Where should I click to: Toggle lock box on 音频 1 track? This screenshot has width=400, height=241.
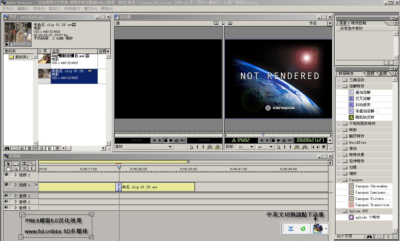point(11,196)
